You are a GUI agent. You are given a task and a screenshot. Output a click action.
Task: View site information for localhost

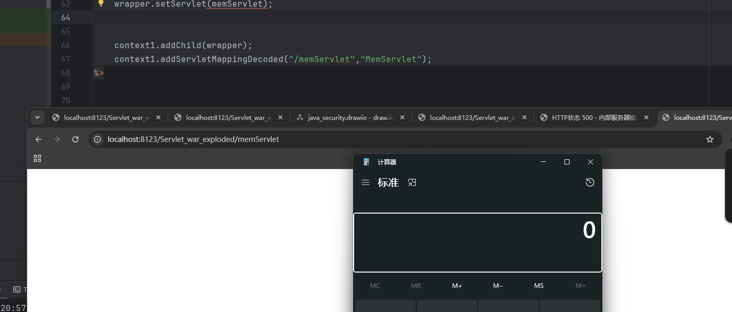pyautogui.click(x=99, y=139)
